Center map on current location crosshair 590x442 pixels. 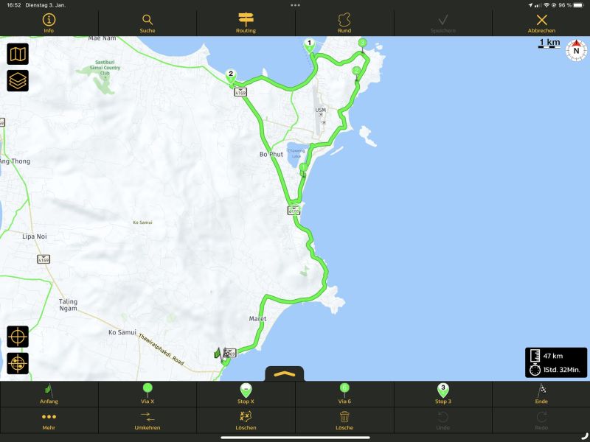(x=18, y=337)
